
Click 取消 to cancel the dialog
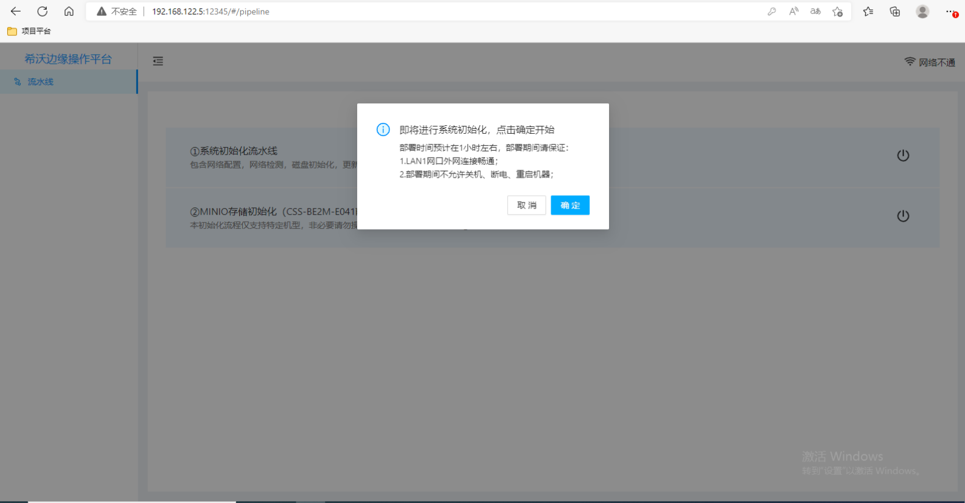pos(526,206)
